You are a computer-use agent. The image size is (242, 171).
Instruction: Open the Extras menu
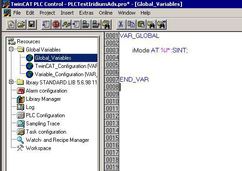(86, 13)
